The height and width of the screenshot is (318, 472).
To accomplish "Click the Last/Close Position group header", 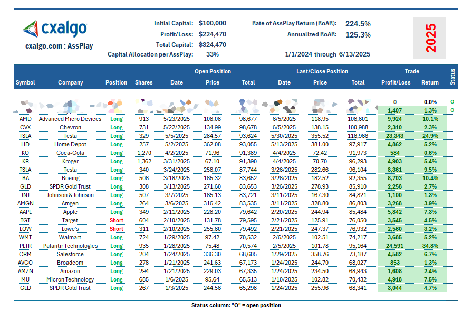I will point(322,71).
